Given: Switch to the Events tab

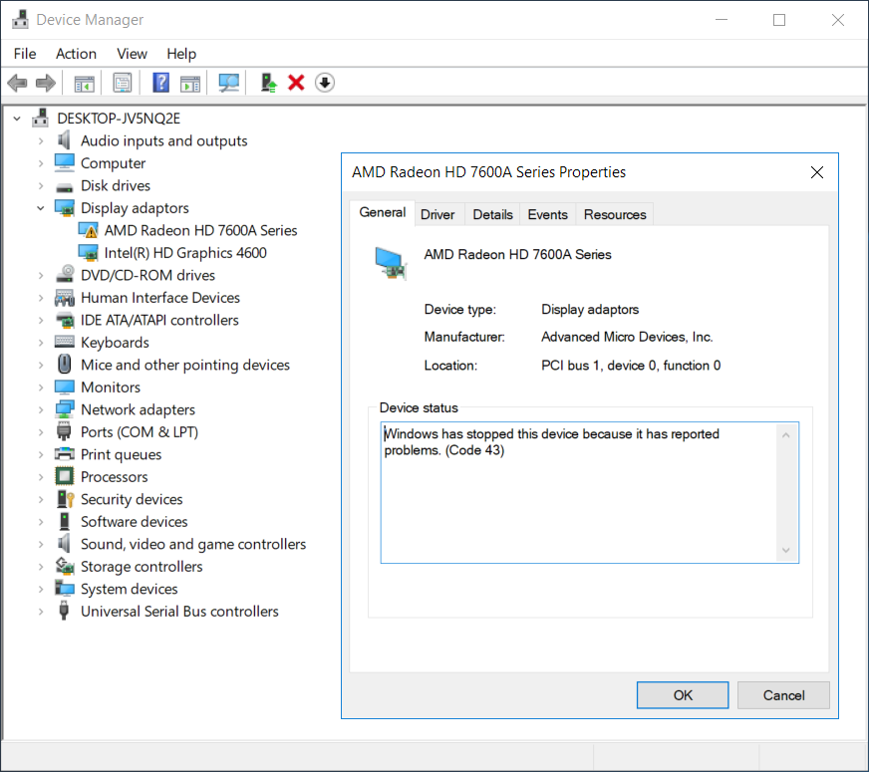Looking at the screenshot, I should coord(547,214).
